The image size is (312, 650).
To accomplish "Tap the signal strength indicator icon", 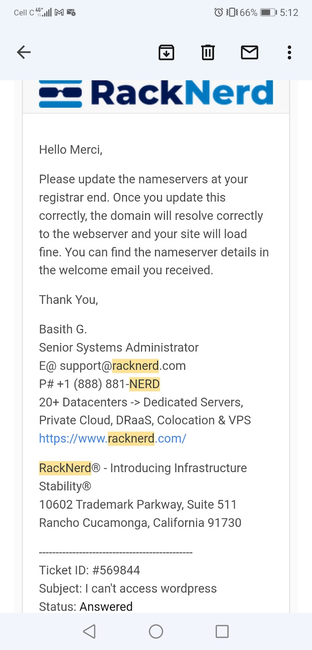I will 45,12.
